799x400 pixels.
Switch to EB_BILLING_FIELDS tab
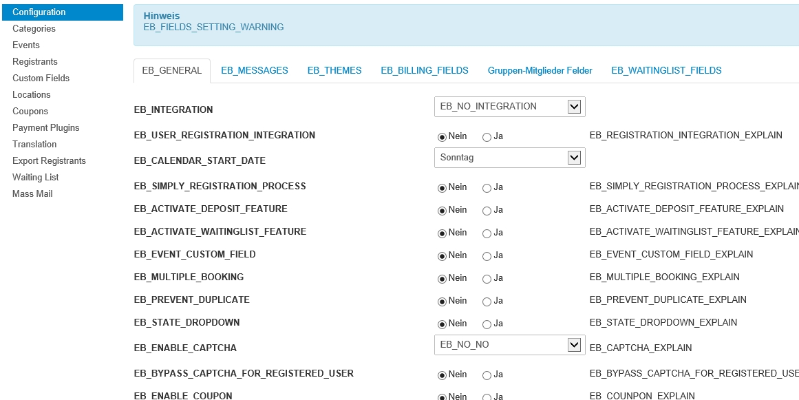point(425,70)
